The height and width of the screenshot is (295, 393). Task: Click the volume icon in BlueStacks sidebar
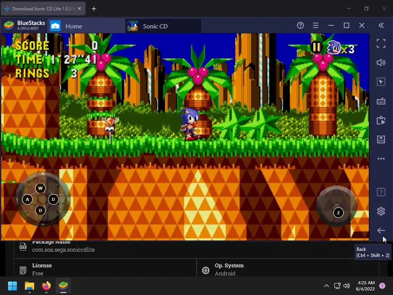(381, 63)
